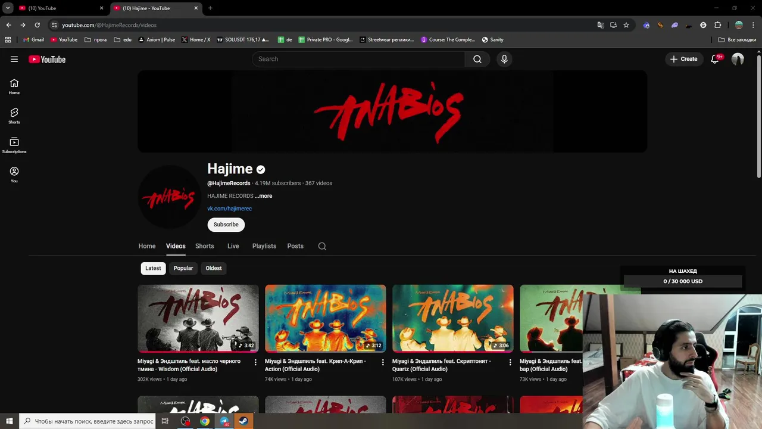The width and height of the screenshot is (762, 429).
Task: Click the Hajime channel avatar image
Action: (x=170, y=198)
